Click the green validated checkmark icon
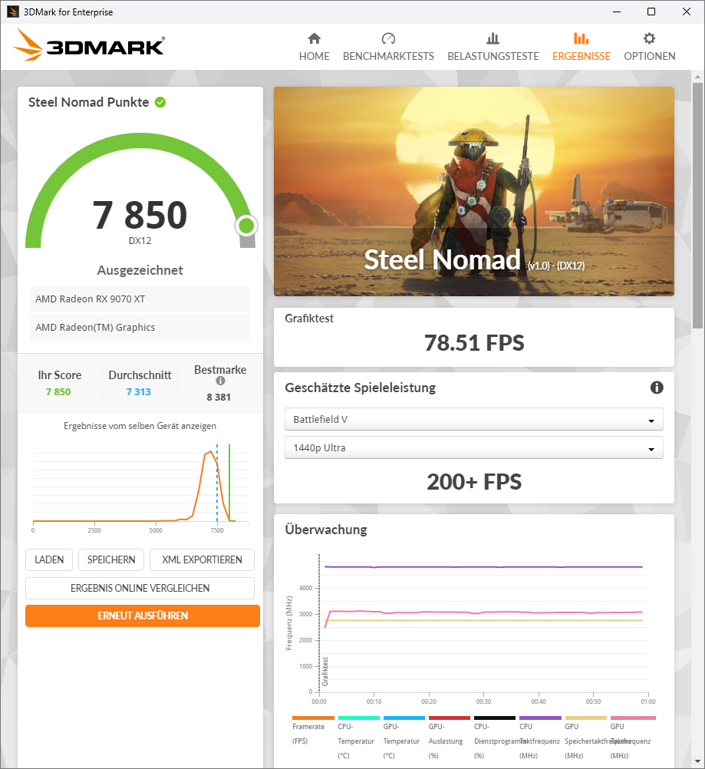This screenshot has width=705, height=769. (160, 102)
